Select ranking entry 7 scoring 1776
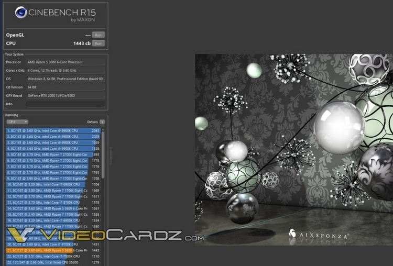393x266 pixels. click(x=53, y=167)
